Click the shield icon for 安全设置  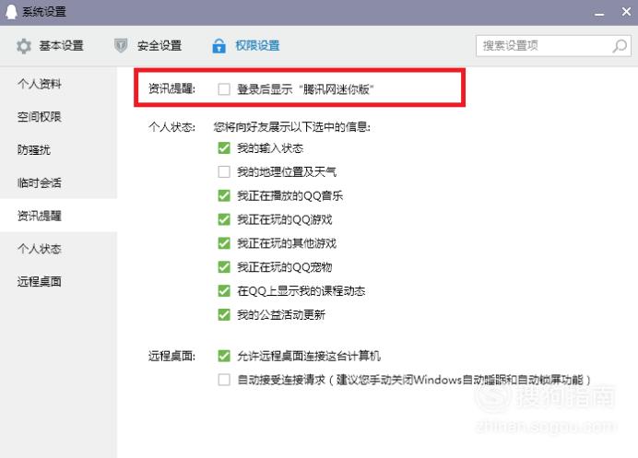click(121, 45)
